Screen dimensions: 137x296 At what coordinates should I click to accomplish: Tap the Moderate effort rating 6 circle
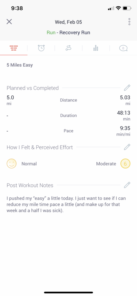pos(125,164)
